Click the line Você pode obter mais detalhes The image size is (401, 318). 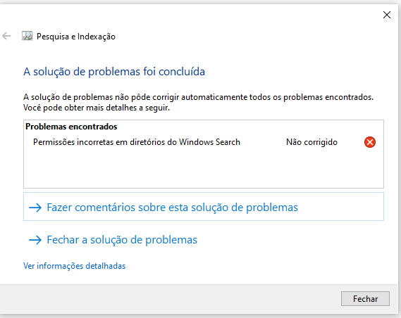pos(97,108)
